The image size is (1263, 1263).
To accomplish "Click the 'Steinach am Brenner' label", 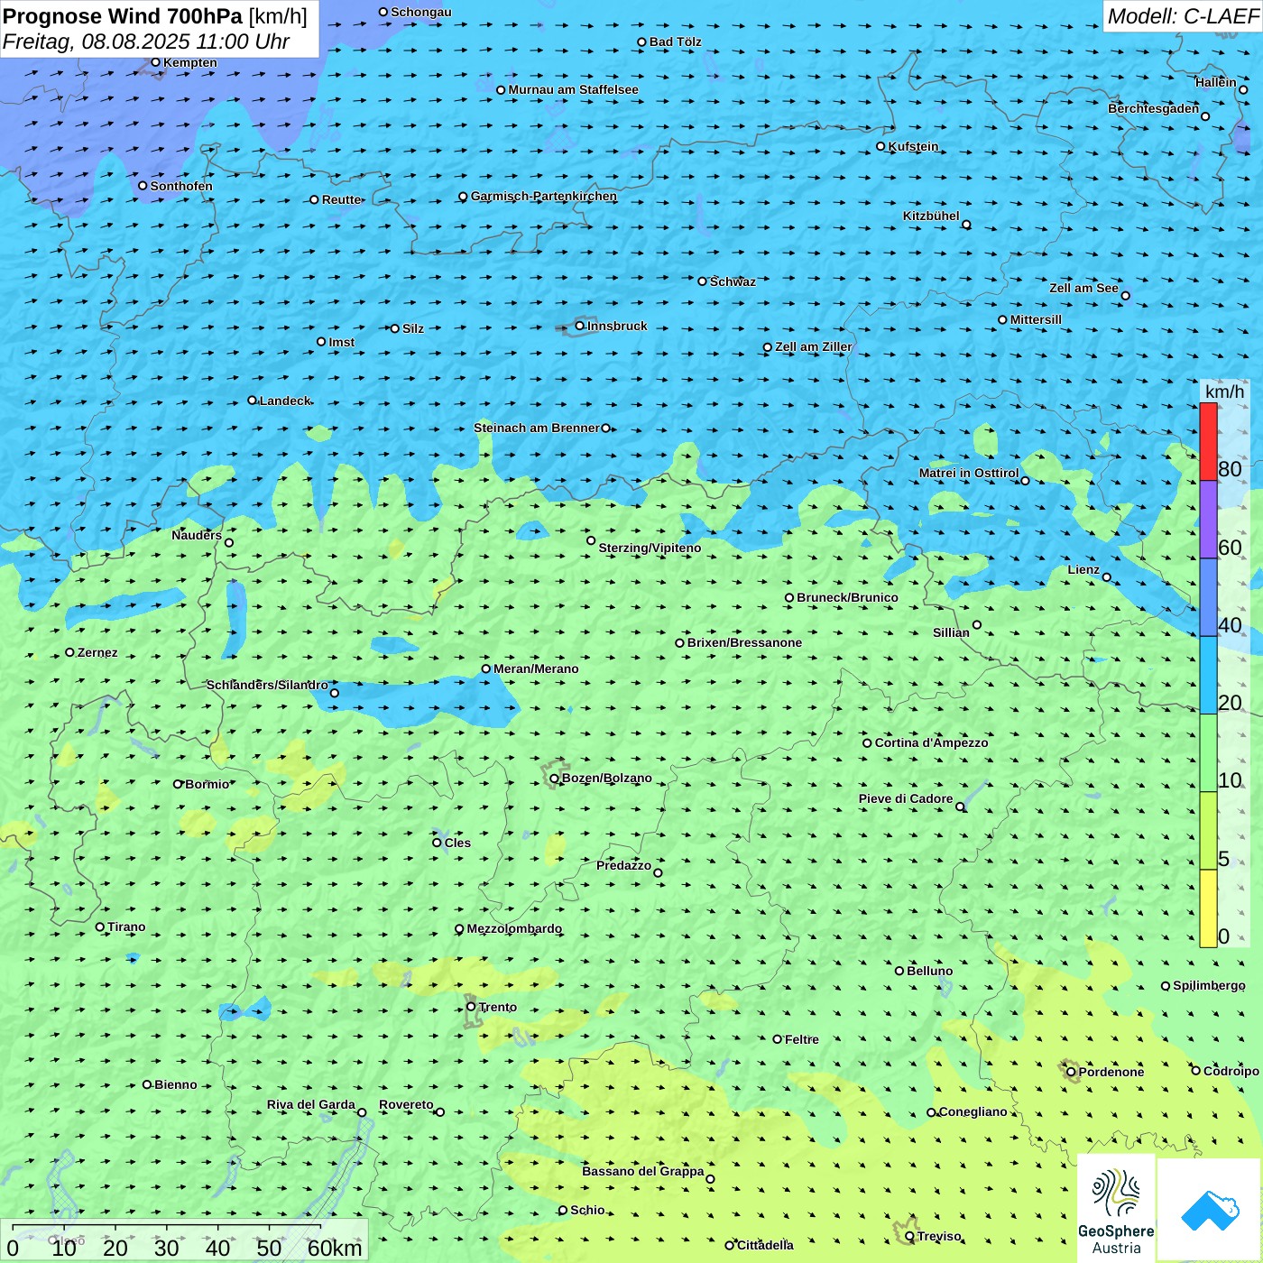I will pyautogui.click(x=537, y=428).
